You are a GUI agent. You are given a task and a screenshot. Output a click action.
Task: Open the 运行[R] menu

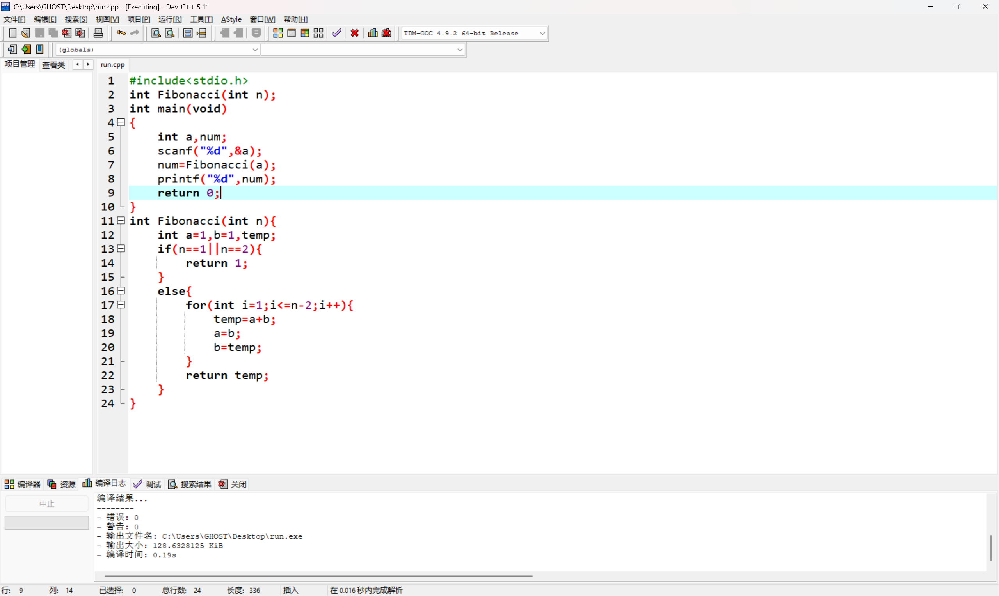170,19
